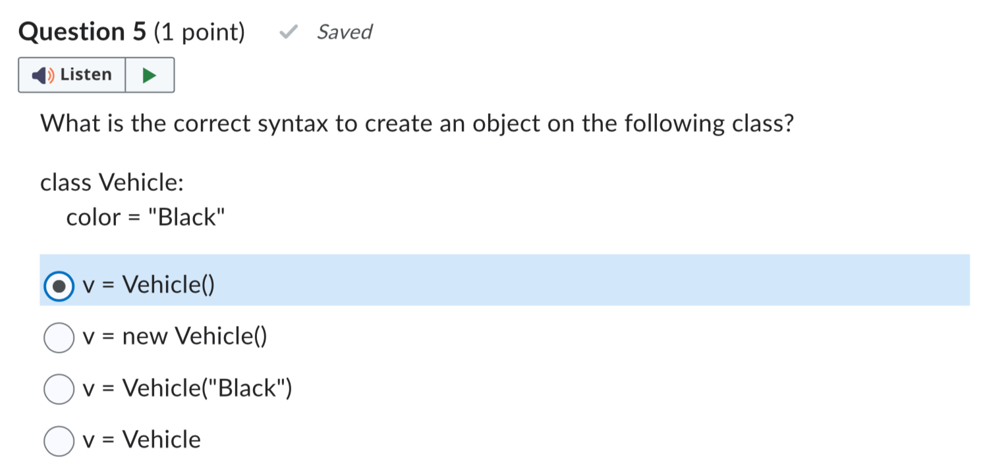Screen dimensions: 995x474
Task: Click the empty radio circle beside 'v = new Vehicle()'
Action: (x=58, y=336)
